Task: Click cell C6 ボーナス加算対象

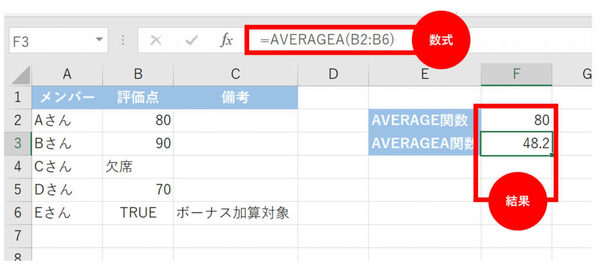Action: [235, 213]
